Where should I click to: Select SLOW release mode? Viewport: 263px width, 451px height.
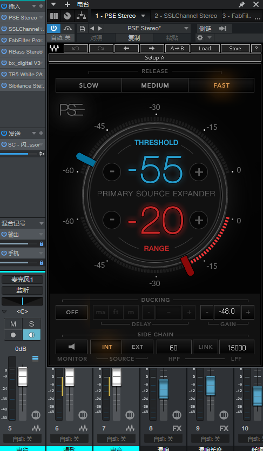point(89,85)
